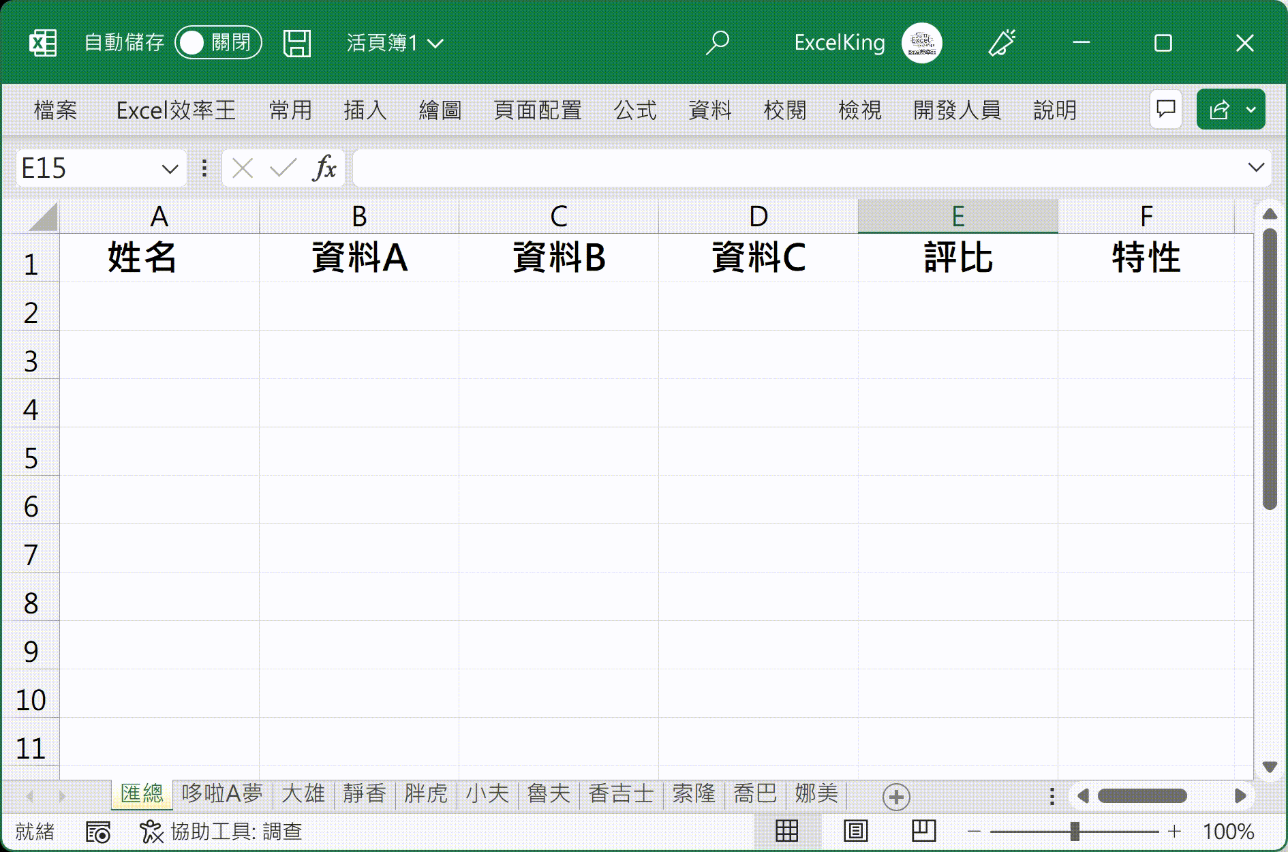Image resolution: width=1288 pixels, height=852 pixels.
Task: Expand the formula bar chevron
Action: (1255, 168)
